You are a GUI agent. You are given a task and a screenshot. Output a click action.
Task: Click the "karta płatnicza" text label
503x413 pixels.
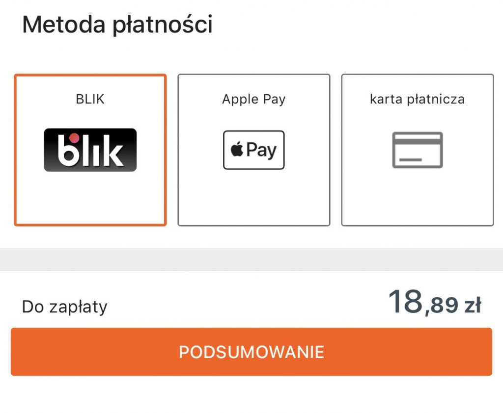(x=418, y=100)
